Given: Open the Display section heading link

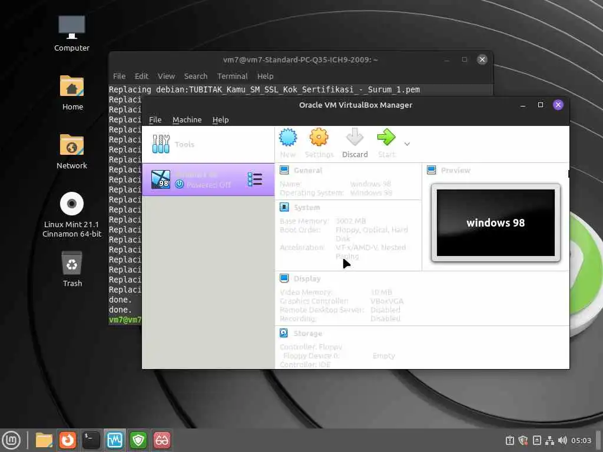Looking at the screenshot, I should tap(307, 278).
